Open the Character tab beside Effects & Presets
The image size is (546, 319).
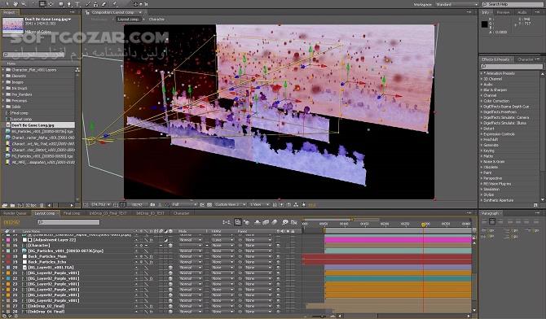click(x=525, y=59)
